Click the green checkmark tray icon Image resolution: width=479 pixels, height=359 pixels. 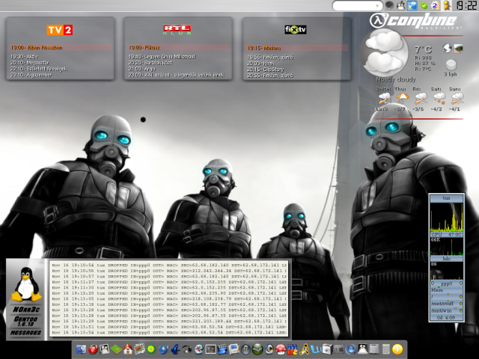tap(424, 5)
